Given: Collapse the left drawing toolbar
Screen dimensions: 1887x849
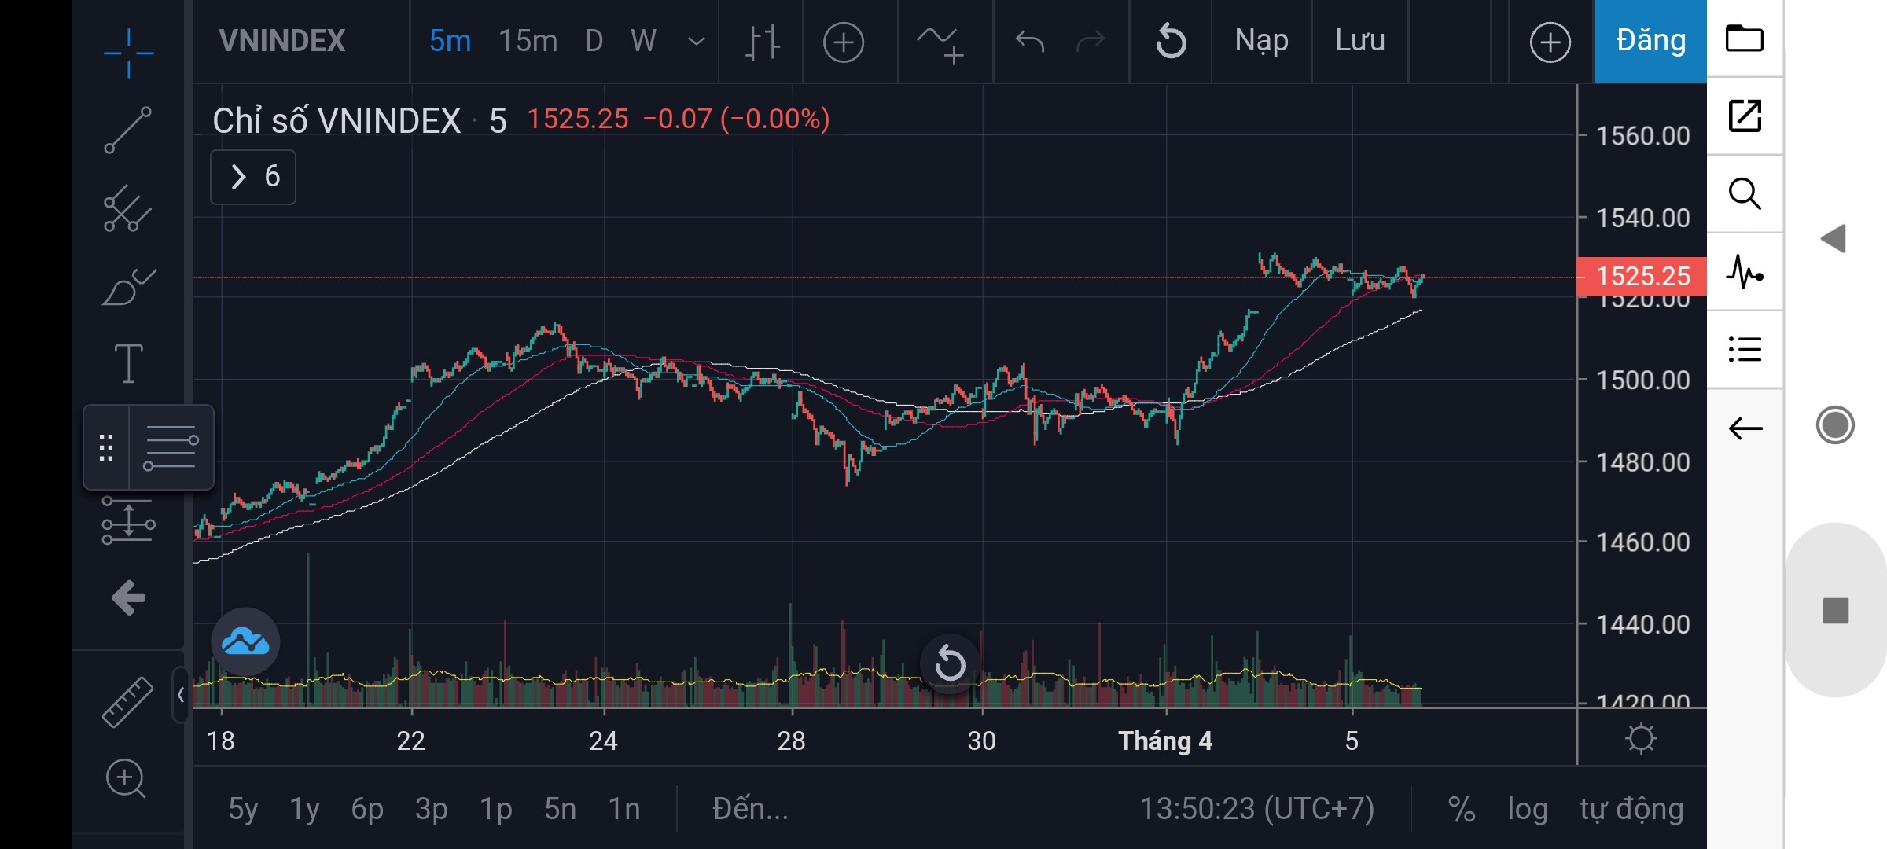Looking at the screenshot, I should [180, 695].
